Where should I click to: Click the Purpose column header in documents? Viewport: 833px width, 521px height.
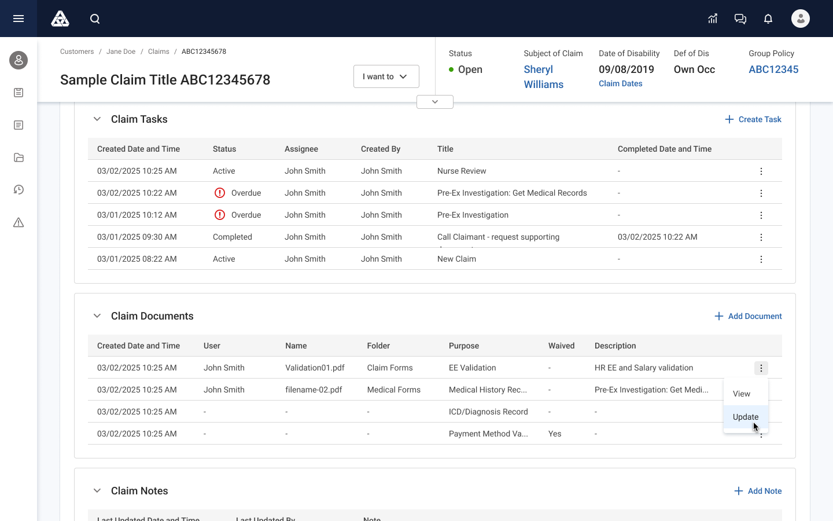pos(464,346)
